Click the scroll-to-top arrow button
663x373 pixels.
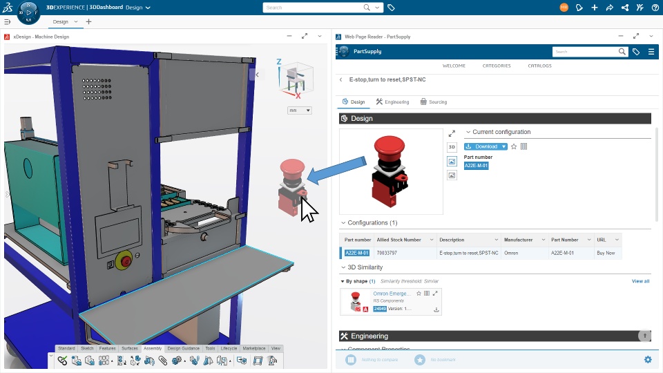point(644,336)
